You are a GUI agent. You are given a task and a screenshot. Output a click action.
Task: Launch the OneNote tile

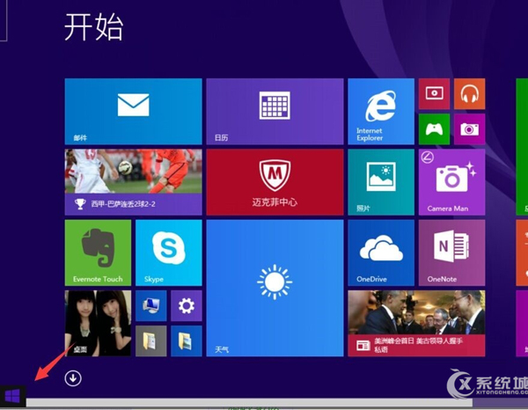click(452, 253)
